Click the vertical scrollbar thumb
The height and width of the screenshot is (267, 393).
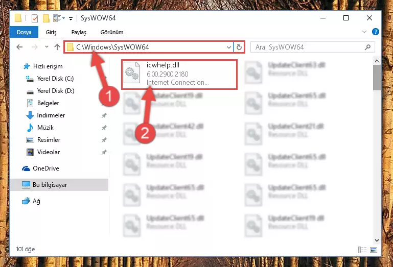pos(377,78)
